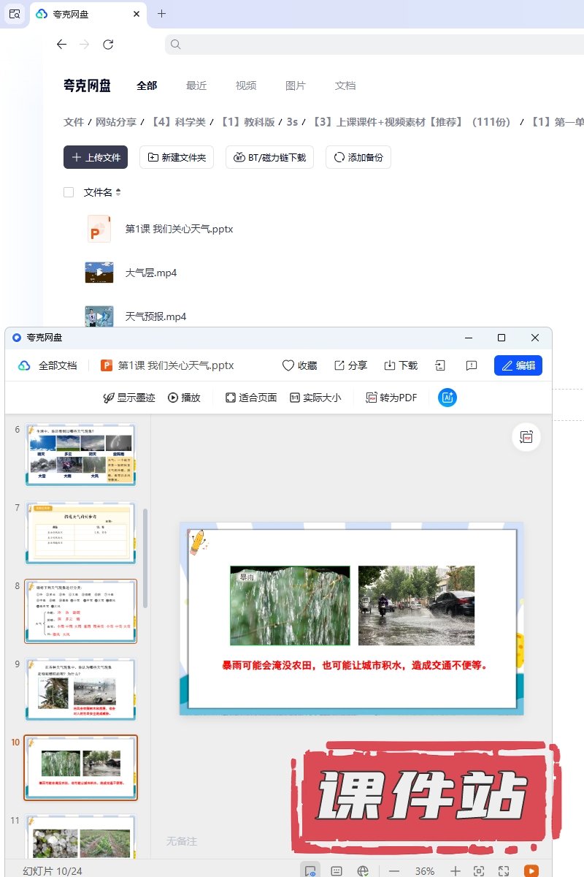Screen dimensions: 584x877
Task: Click the 上传文件 upload button
Action: pos(96,157)
